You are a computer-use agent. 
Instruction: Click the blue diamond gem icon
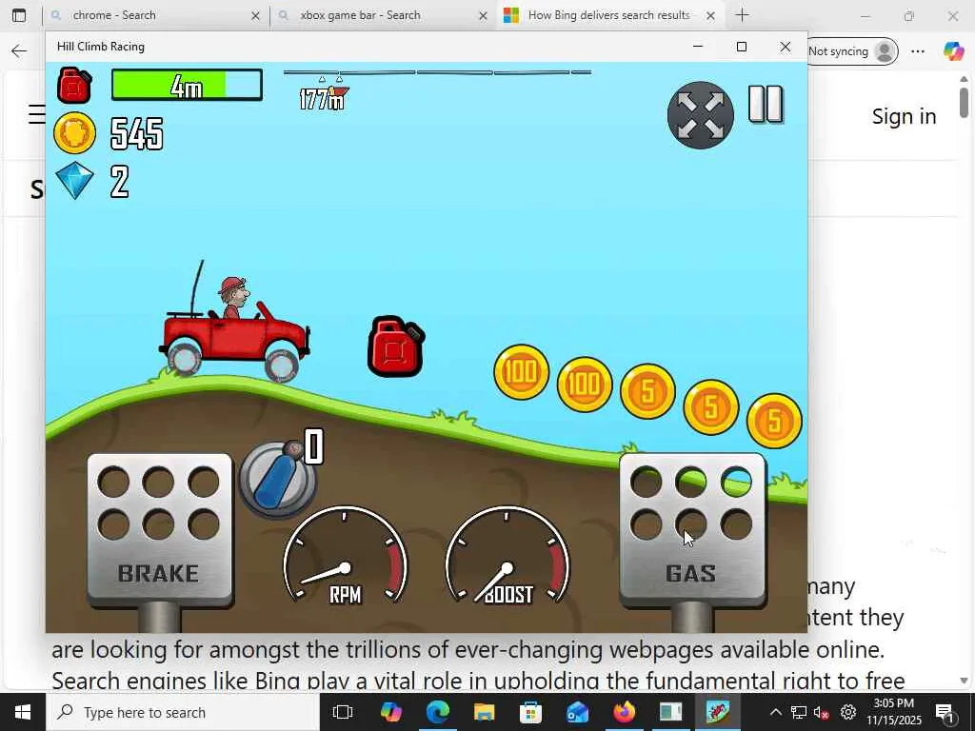[x=74, y=180]
